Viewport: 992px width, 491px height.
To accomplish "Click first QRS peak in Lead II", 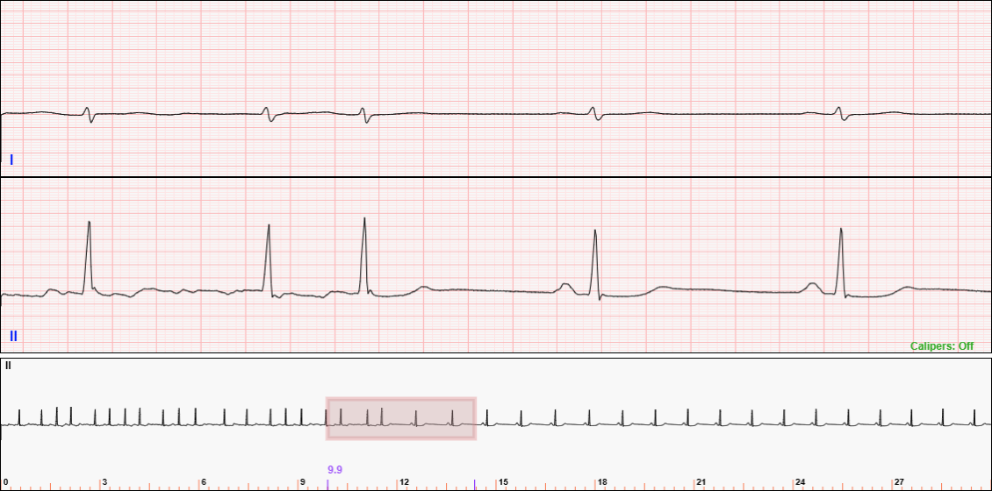I will click(89, 224).
